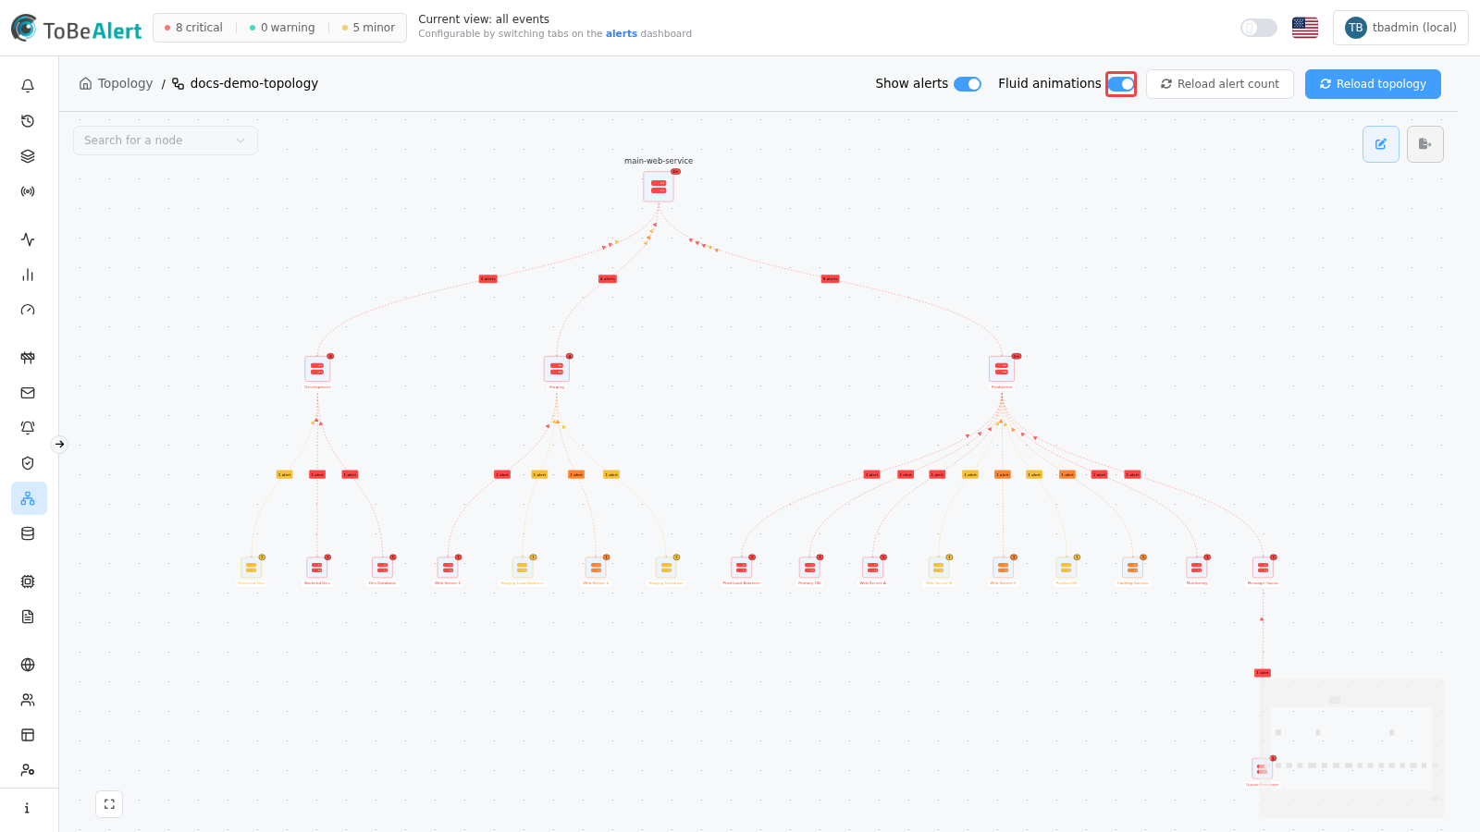Viewport: 1480px width, 832px height.
Task: Select the main-web-service node
Action: tap(659, 187)
